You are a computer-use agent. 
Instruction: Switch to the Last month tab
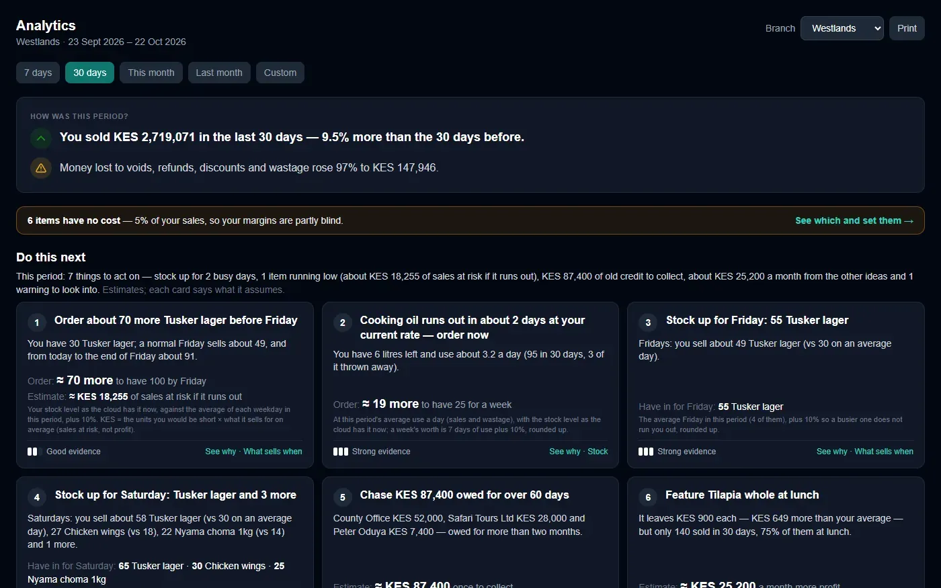point(219,73)
